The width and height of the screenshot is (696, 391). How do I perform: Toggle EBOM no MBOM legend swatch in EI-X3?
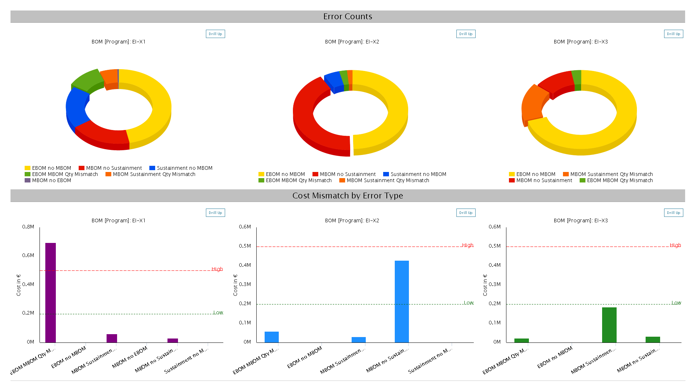point(512,174)
